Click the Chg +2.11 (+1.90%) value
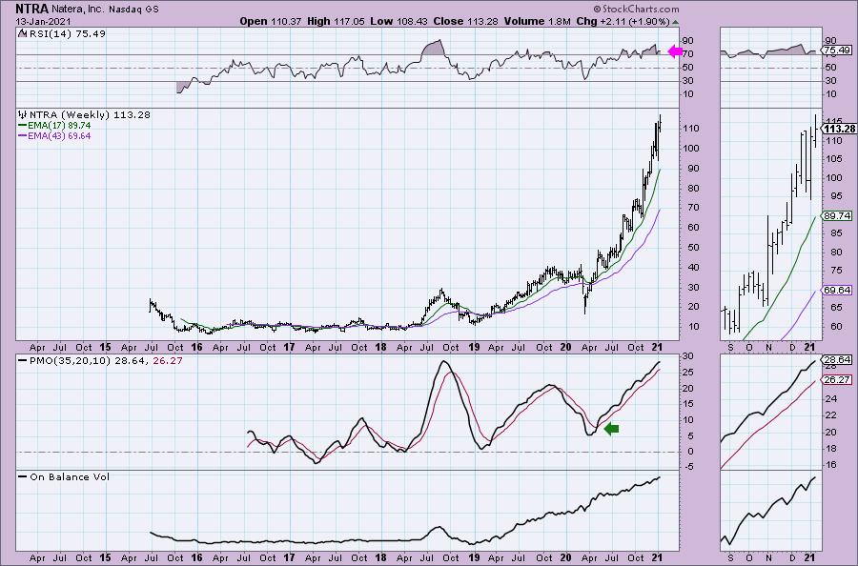This screenshot has height=566, width=858. [x=623, y=21]
